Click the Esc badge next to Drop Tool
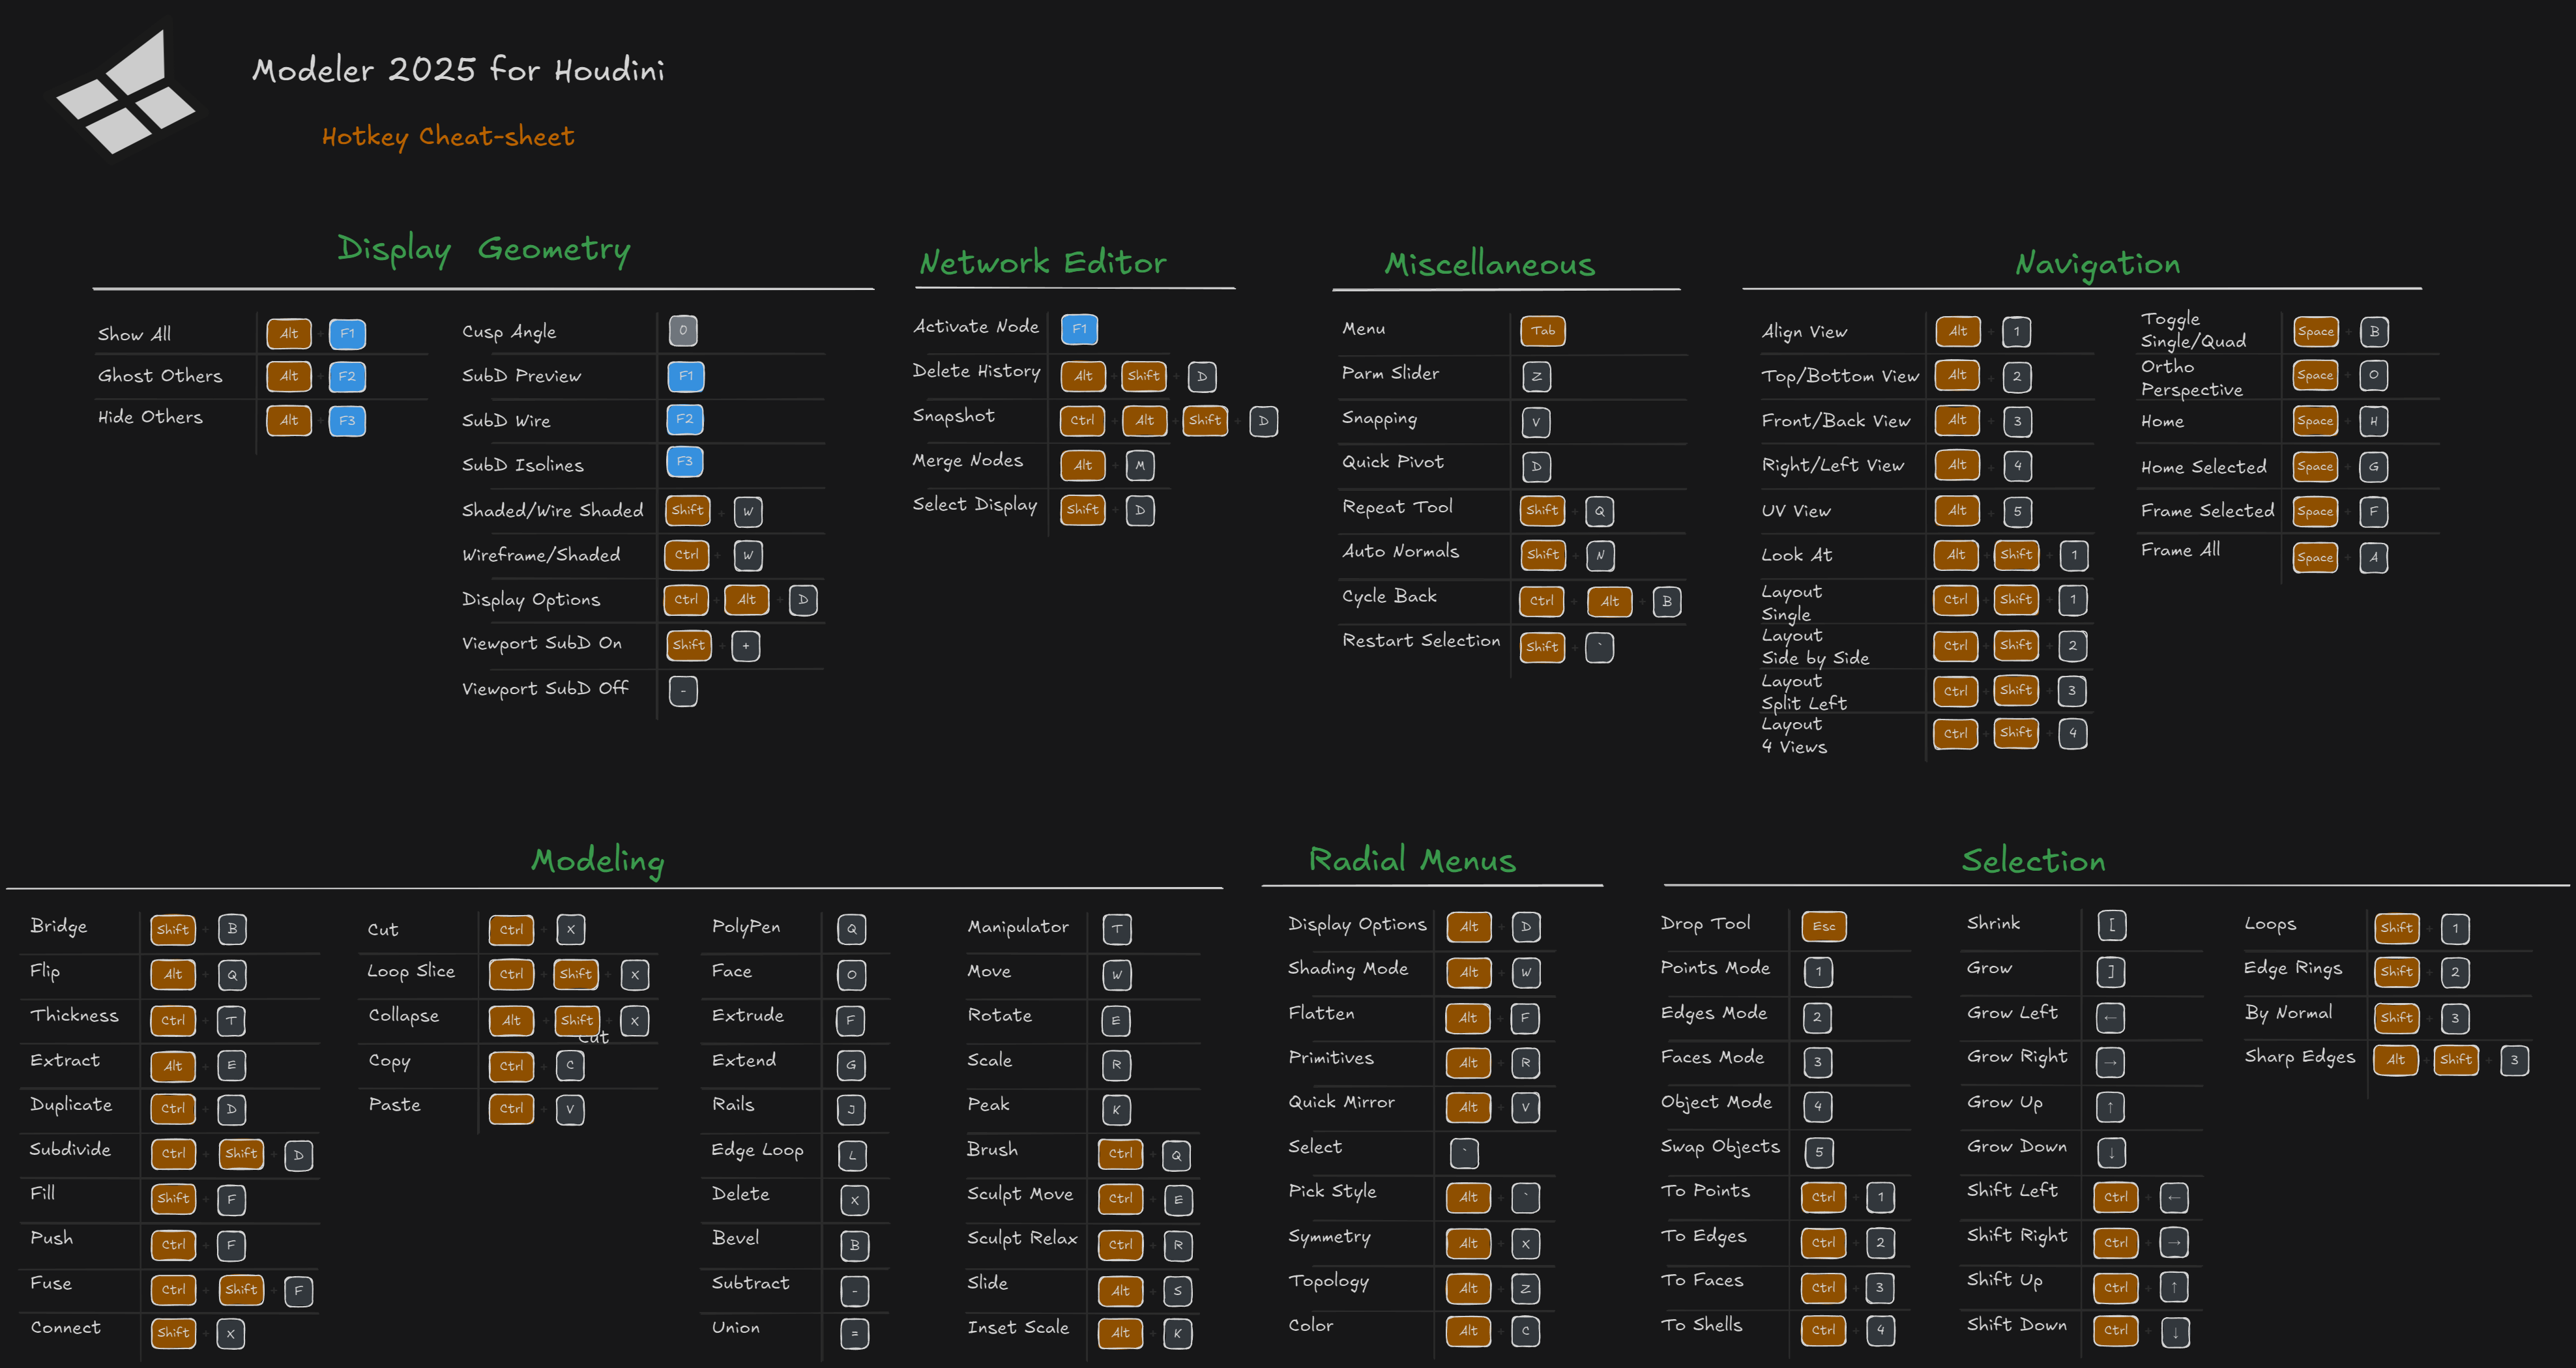2576x1368 pixels. (1824, 926)
